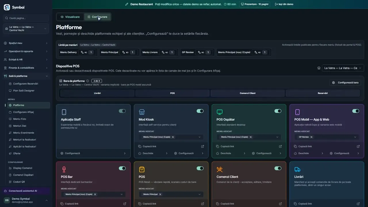Click the Configurează bara button
Image resolution: width=368 pixels, height=207 pixels.
click(x=345, y=83)
